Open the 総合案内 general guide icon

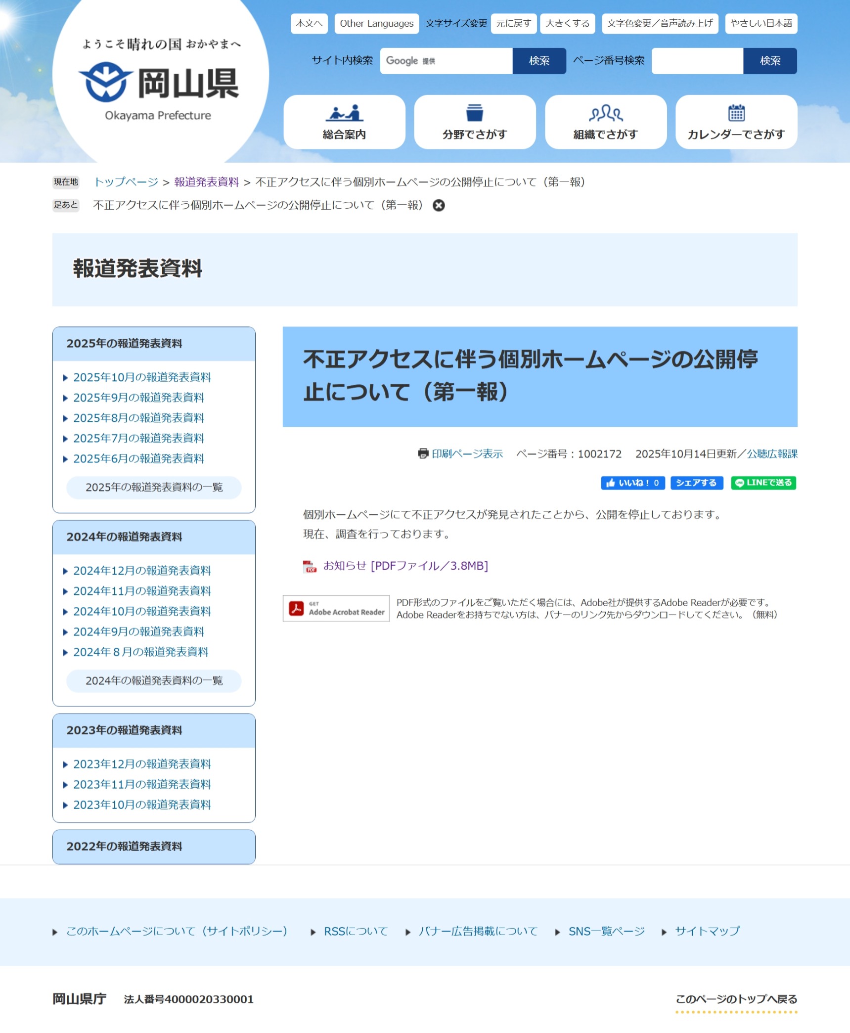344,113
